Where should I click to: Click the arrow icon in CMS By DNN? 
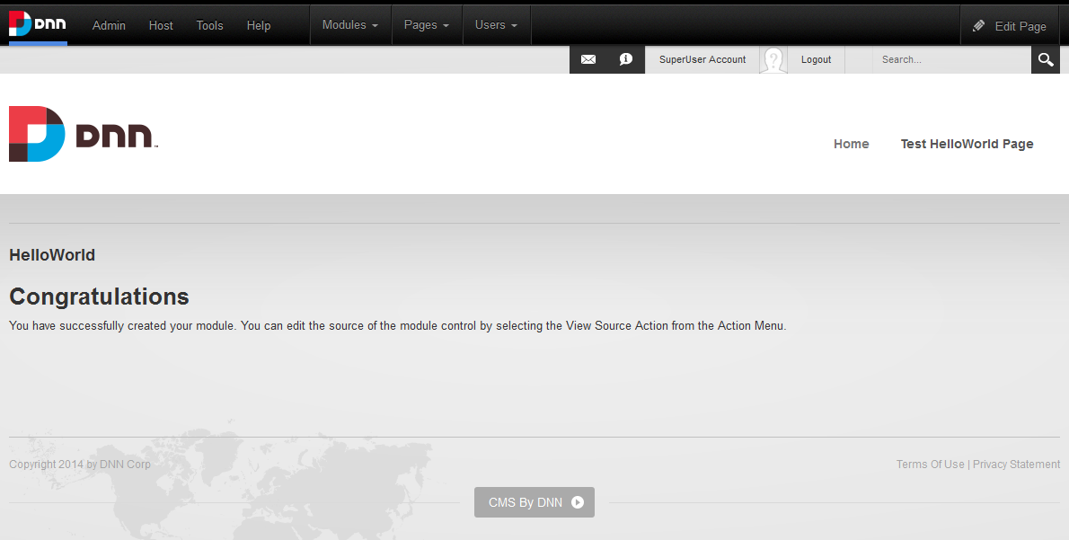578,502
